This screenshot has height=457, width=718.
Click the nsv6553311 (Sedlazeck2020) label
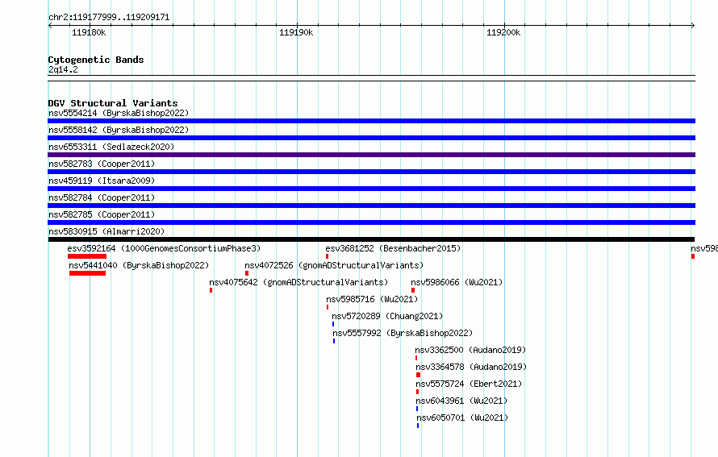pos(111,147)
